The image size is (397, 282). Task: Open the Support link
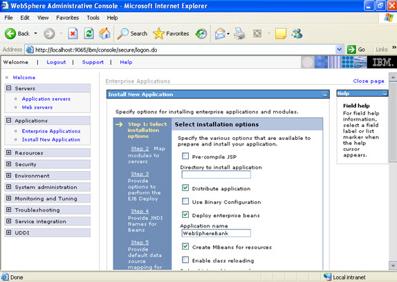(93, 62)
